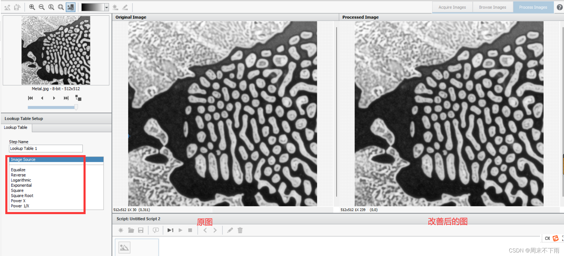Go to the next image arrow
The height and width of the screenshot is (256, 564).
coord(54,98)
